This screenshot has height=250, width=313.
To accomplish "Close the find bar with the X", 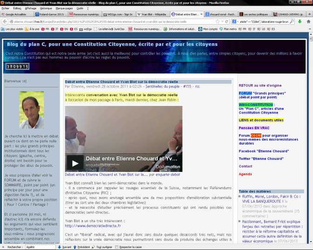I will pos(3,247).
